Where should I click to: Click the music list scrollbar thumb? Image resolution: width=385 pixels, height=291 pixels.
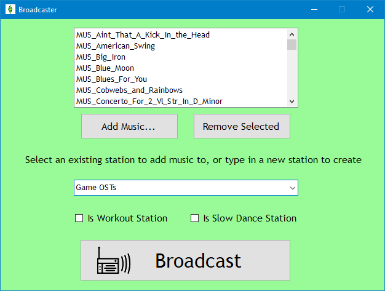click(x=292, y=44)
